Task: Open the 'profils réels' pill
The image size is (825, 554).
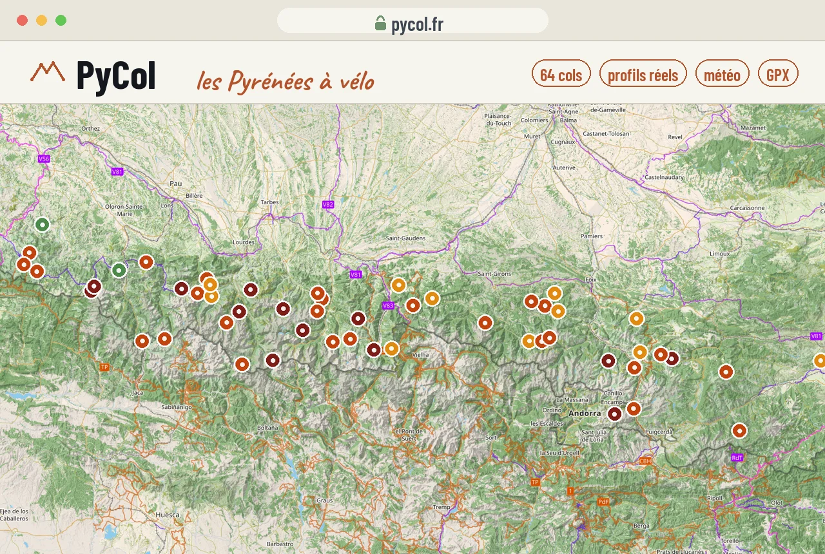Action: pyautogui.click(x=643, y=73)
